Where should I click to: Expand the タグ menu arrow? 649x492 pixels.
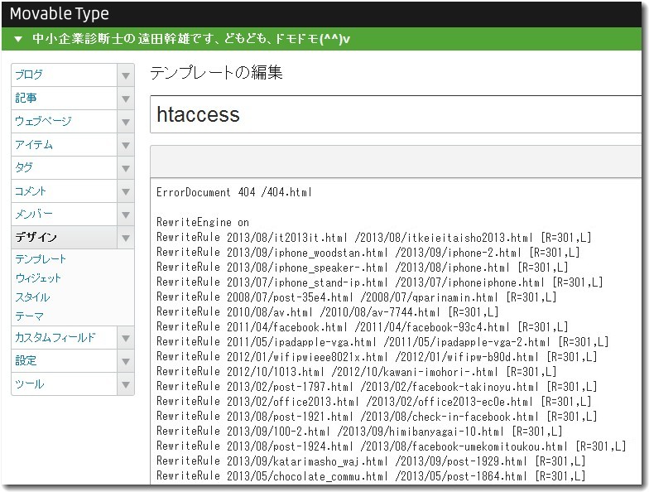click(126, 168)
